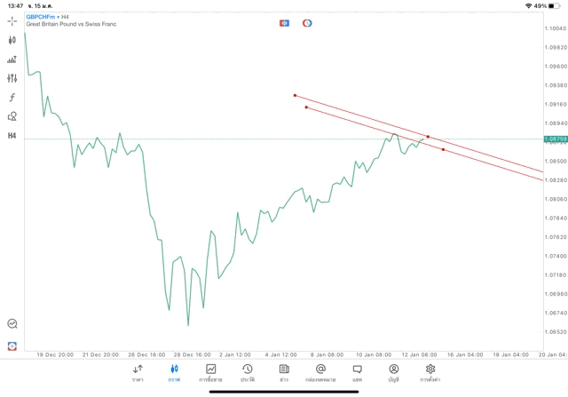Open the bar chart style icon in sidebar
This screenshot has width=568, height=397.
tap(12, 60)
